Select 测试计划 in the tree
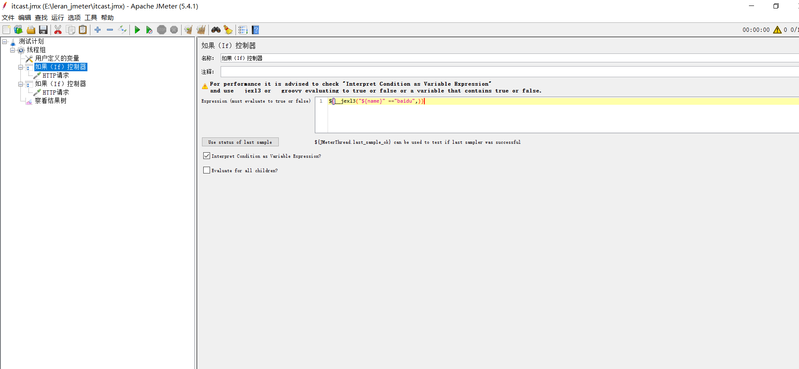 (x=31, y=42)
